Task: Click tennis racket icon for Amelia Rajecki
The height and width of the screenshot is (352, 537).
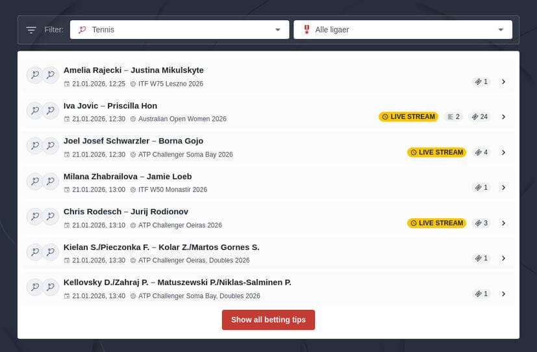Action: point(34,75)
